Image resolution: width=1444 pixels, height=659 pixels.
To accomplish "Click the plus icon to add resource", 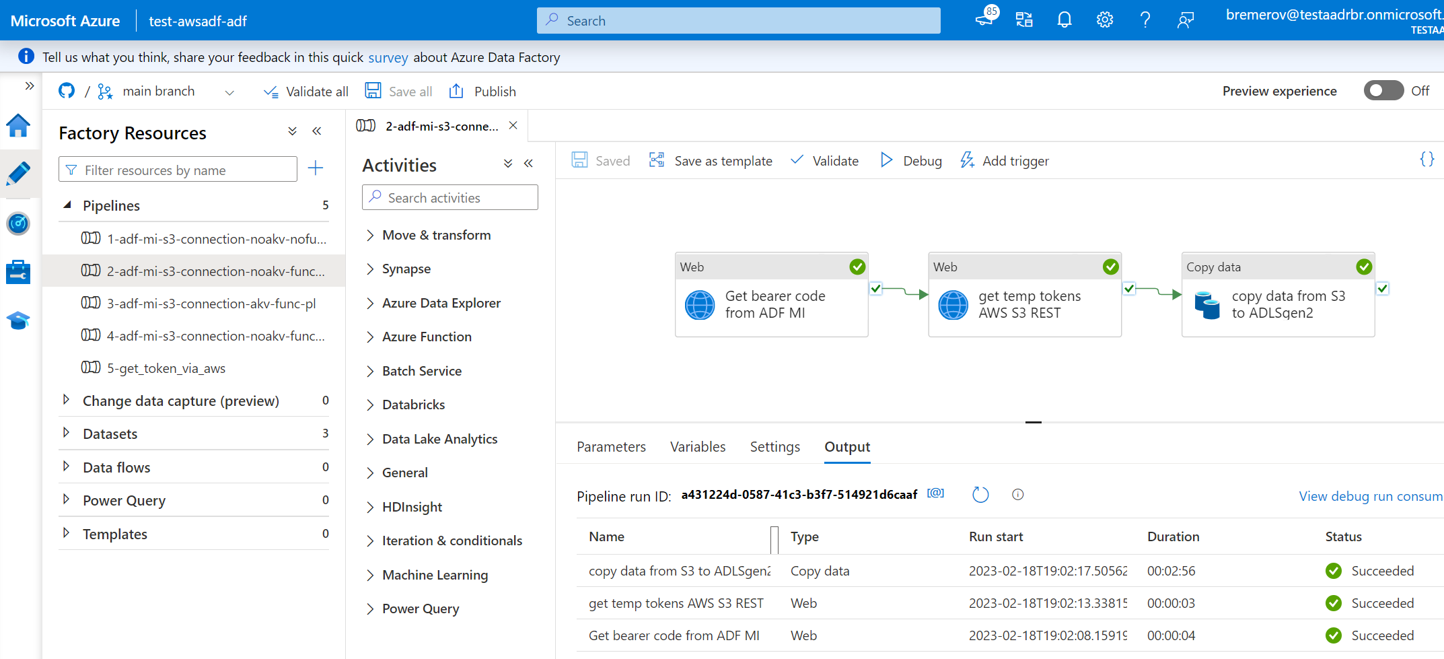I will click(315, 168).
